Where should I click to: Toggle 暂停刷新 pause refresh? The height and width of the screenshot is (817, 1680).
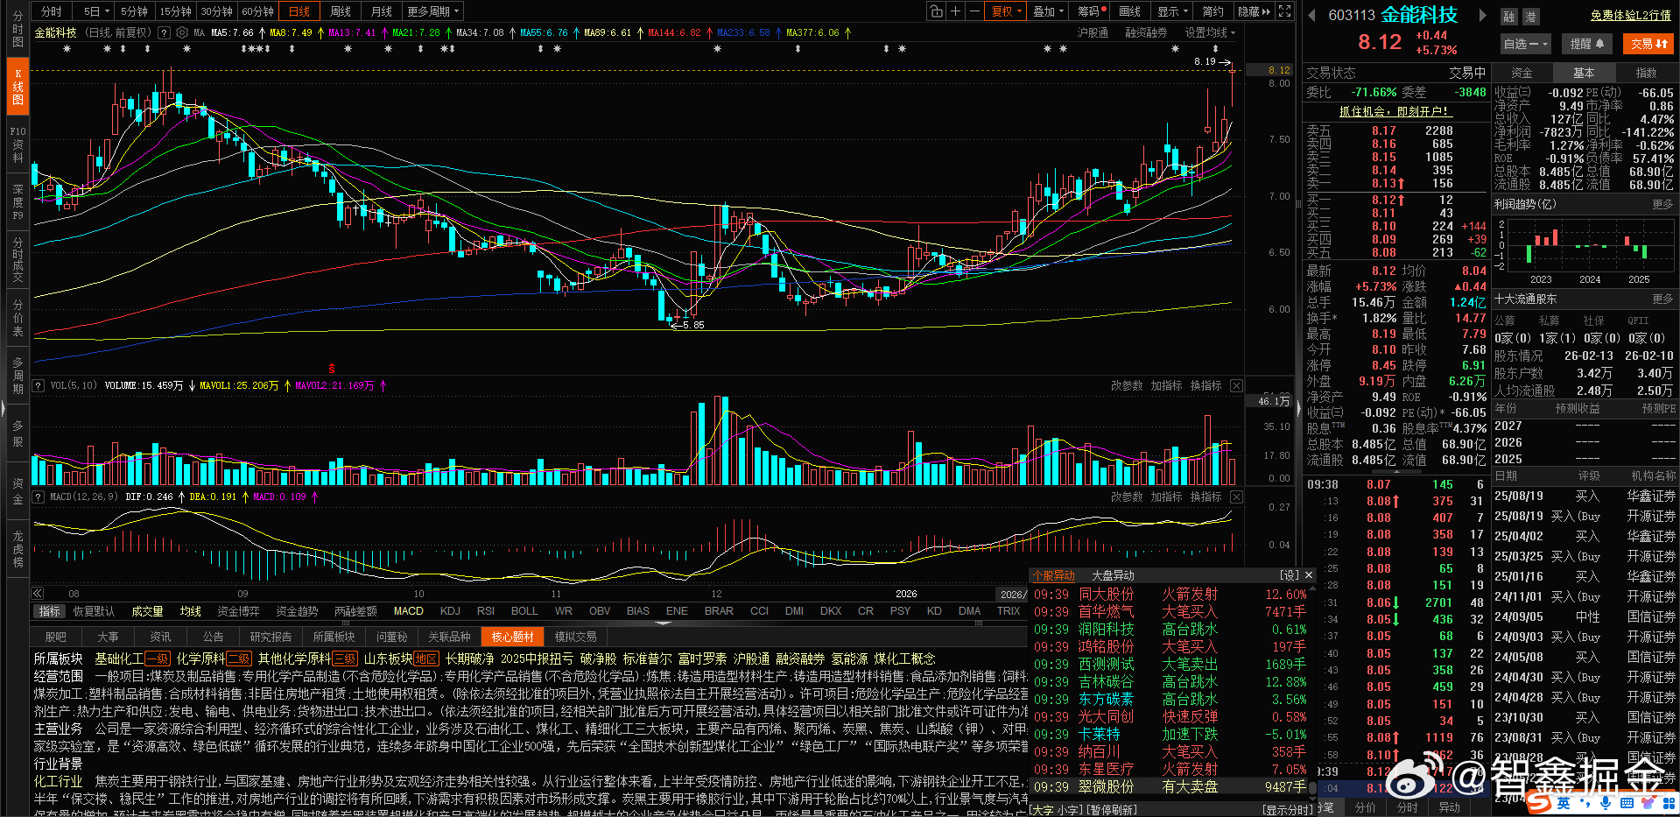[1112, 810]
